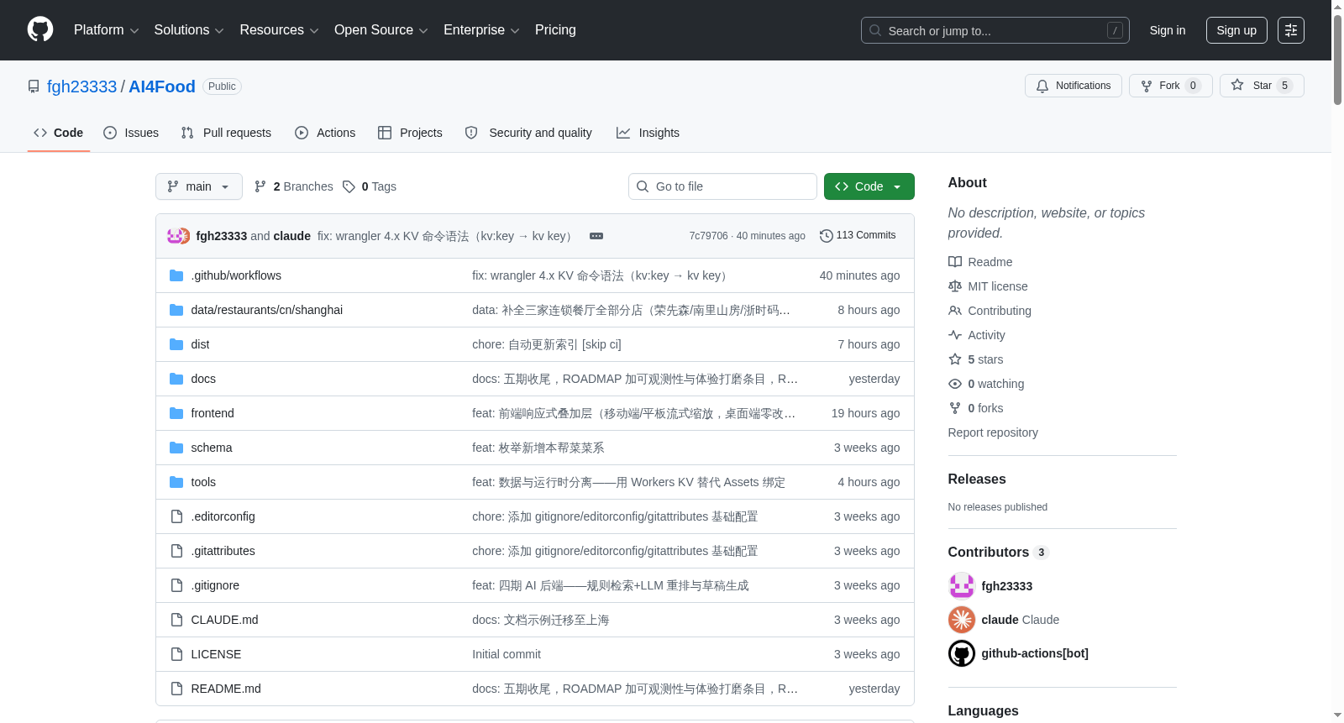Open the 0 Tags link

click(370, 186)
